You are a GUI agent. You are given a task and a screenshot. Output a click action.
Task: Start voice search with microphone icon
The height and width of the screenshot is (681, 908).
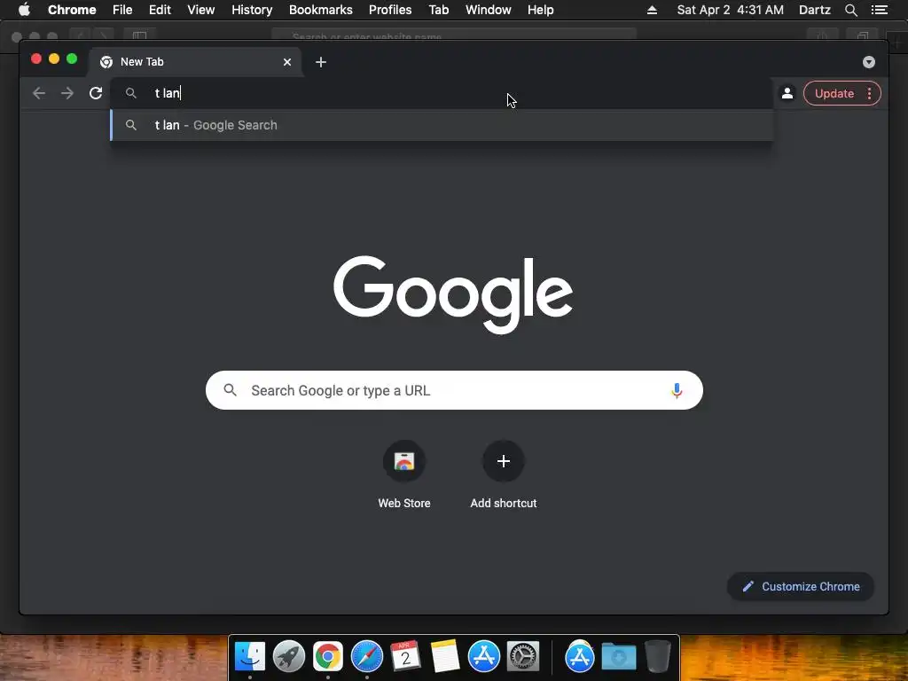point(677,390)
